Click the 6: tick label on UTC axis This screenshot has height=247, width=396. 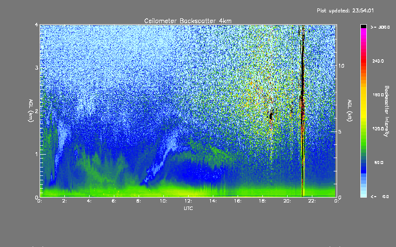tap(114, 201)
